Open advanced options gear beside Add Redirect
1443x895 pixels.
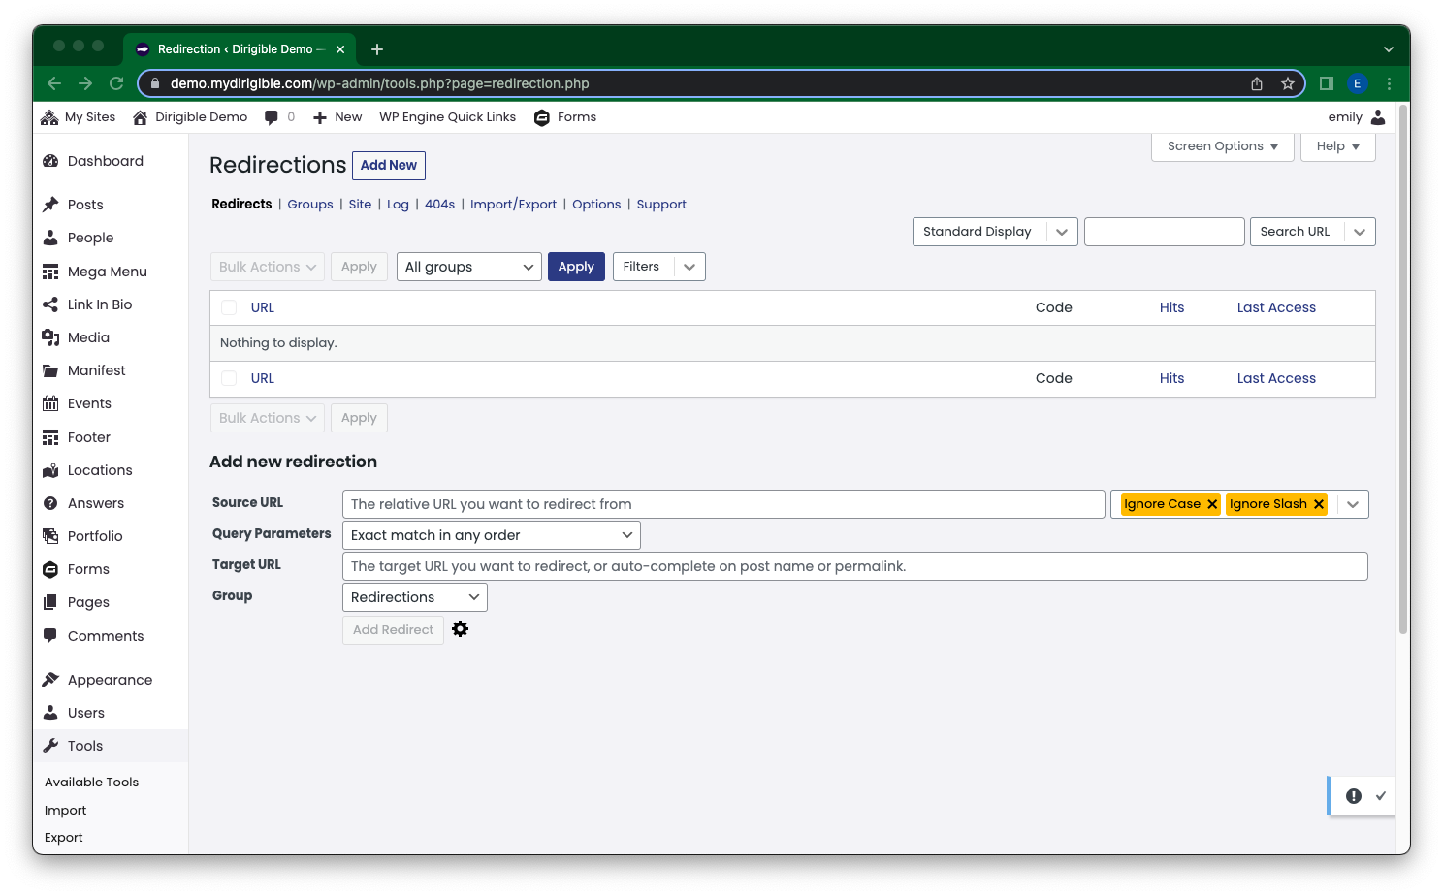(x=461, y=629)
